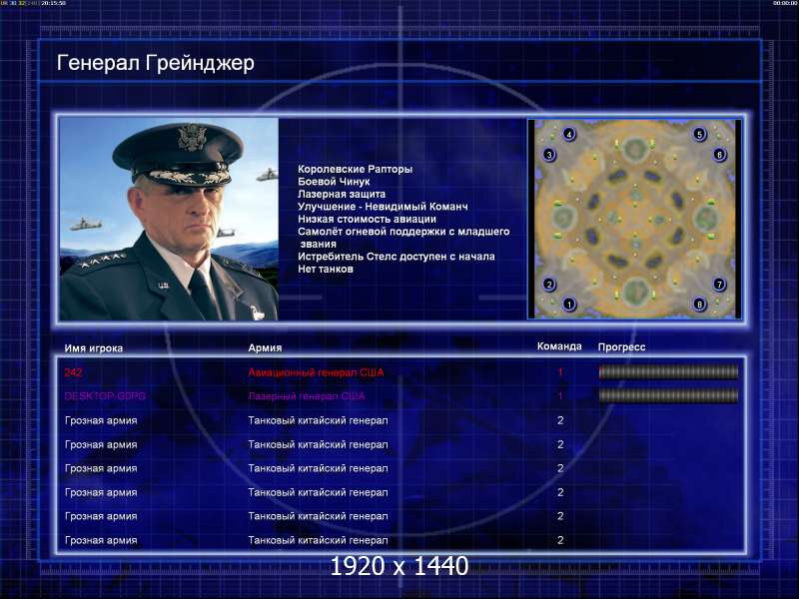Click the 'Имя игрока' column header
The image size is (799, 599).
[94, 348]
